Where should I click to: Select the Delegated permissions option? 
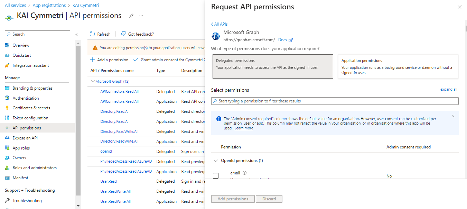(273, 66)
